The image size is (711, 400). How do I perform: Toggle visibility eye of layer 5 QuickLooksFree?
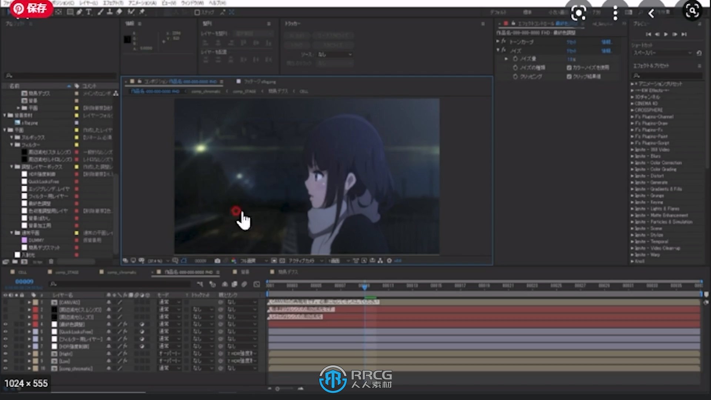[5, 331]
